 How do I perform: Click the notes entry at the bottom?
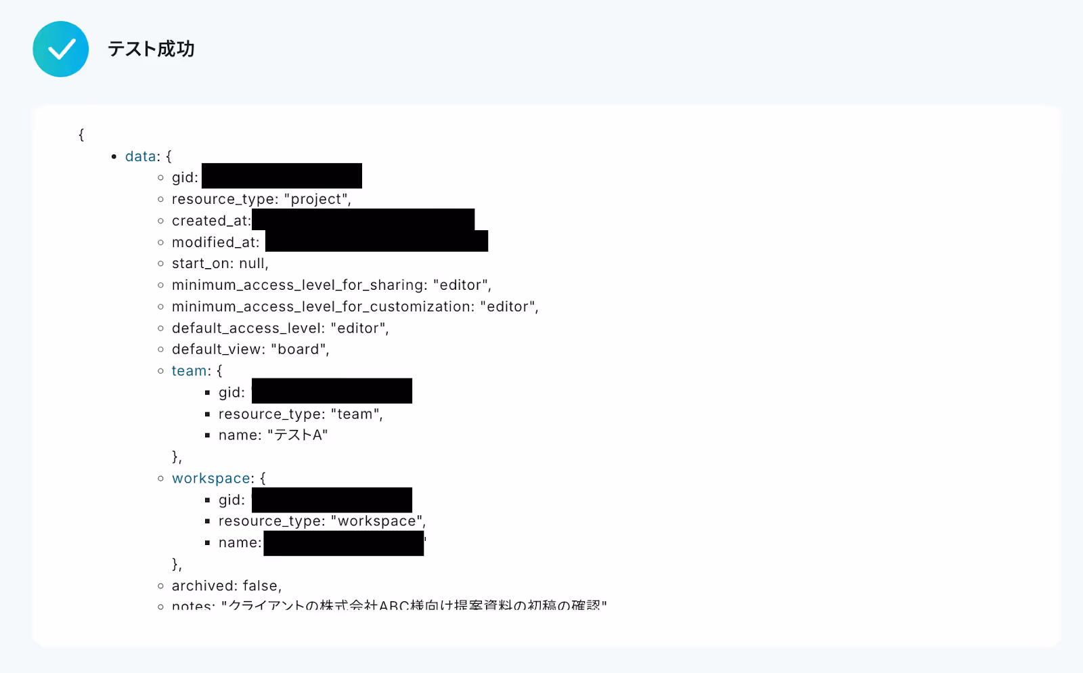click(x=389, y=605)
